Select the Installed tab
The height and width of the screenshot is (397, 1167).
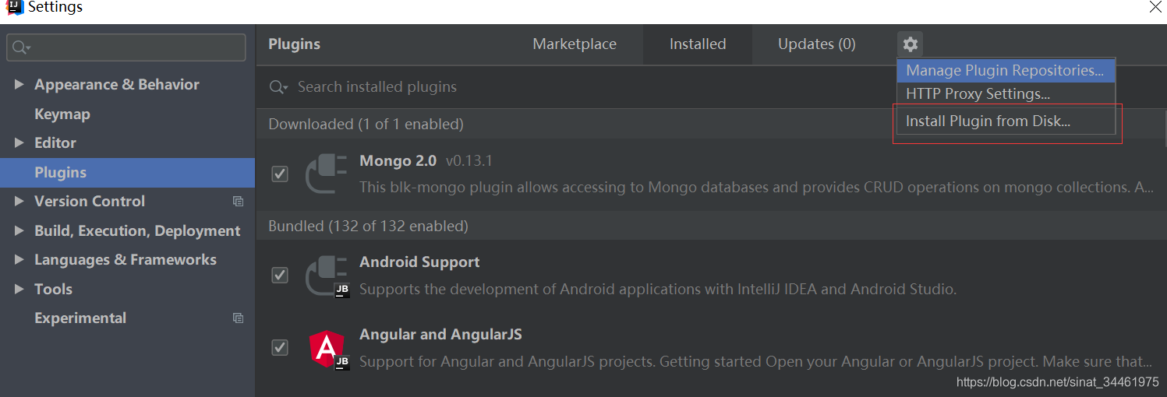tap(698, 44)
